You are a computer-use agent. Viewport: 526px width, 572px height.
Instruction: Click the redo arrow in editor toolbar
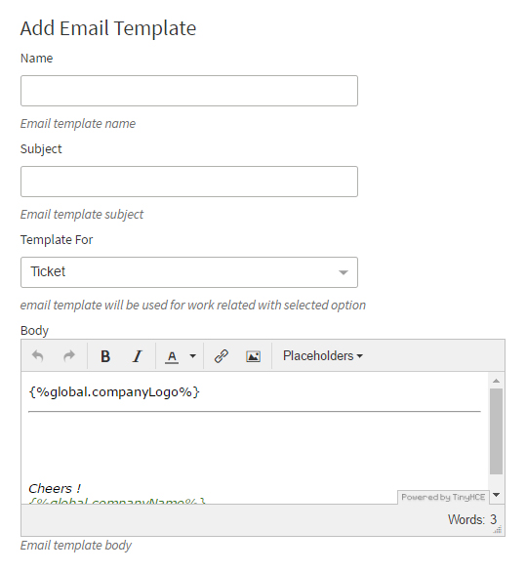[x=69, y=356]
